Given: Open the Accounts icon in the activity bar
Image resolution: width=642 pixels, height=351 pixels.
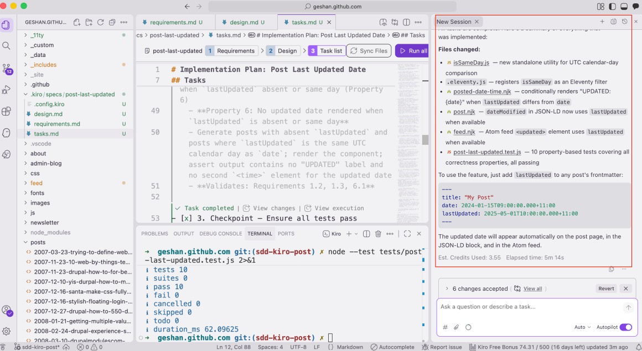Looking at the screenshot, I should coord(6,311).
